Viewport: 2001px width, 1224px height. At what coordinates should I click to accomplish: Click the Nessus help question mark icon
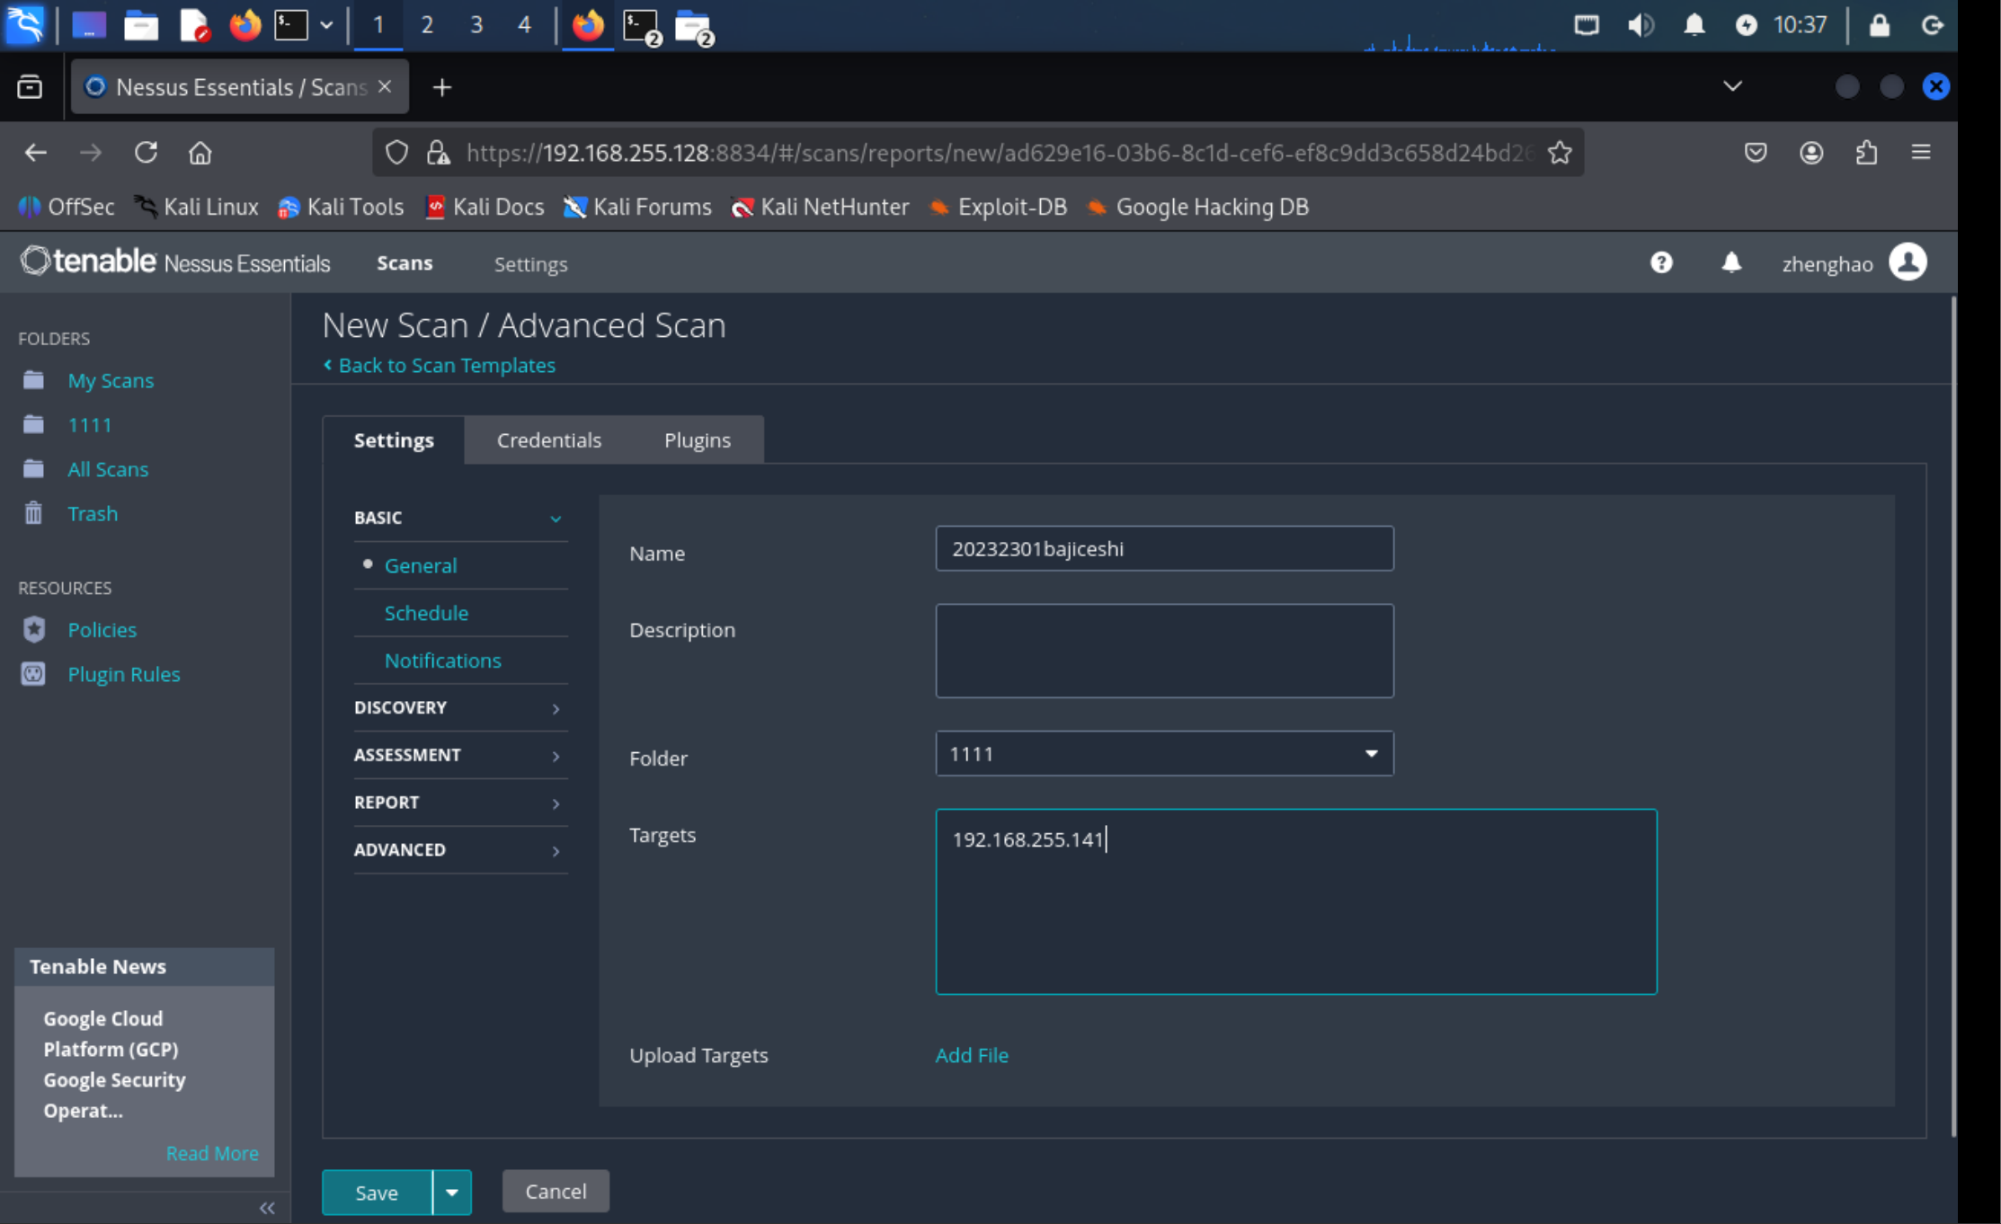(x=1660, y=262)
